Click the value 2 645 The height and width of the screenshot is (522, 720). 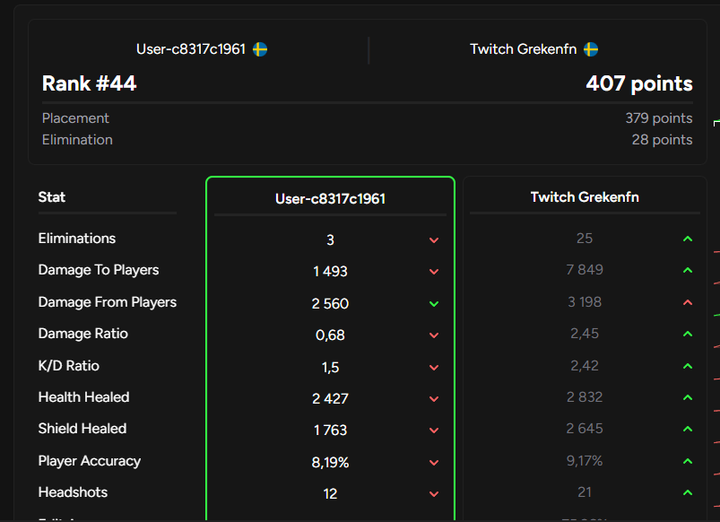585,429
